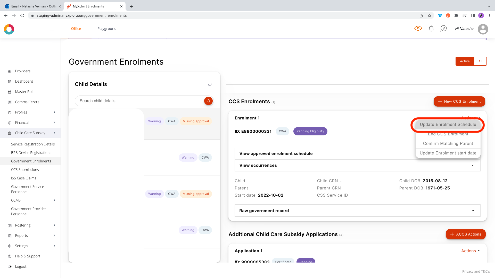The height and width of the screenshot is (278, 495).
Task: Open the help chat bubble icon
Action: 443,29
